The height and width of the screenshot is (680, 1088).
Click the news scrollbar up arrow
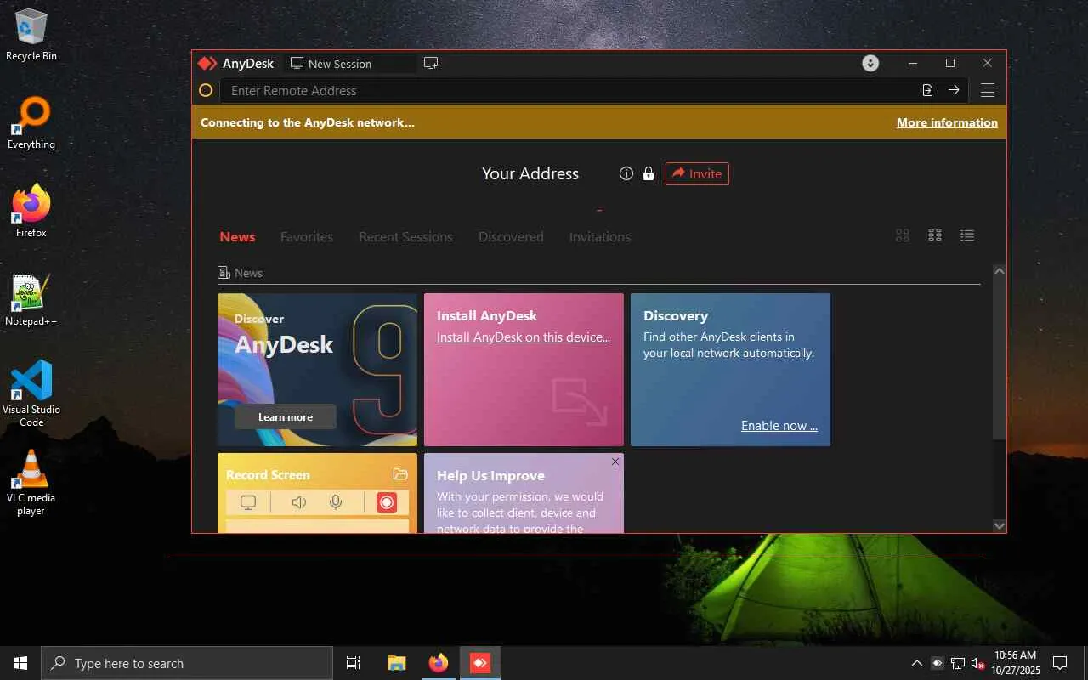(999, 271)
